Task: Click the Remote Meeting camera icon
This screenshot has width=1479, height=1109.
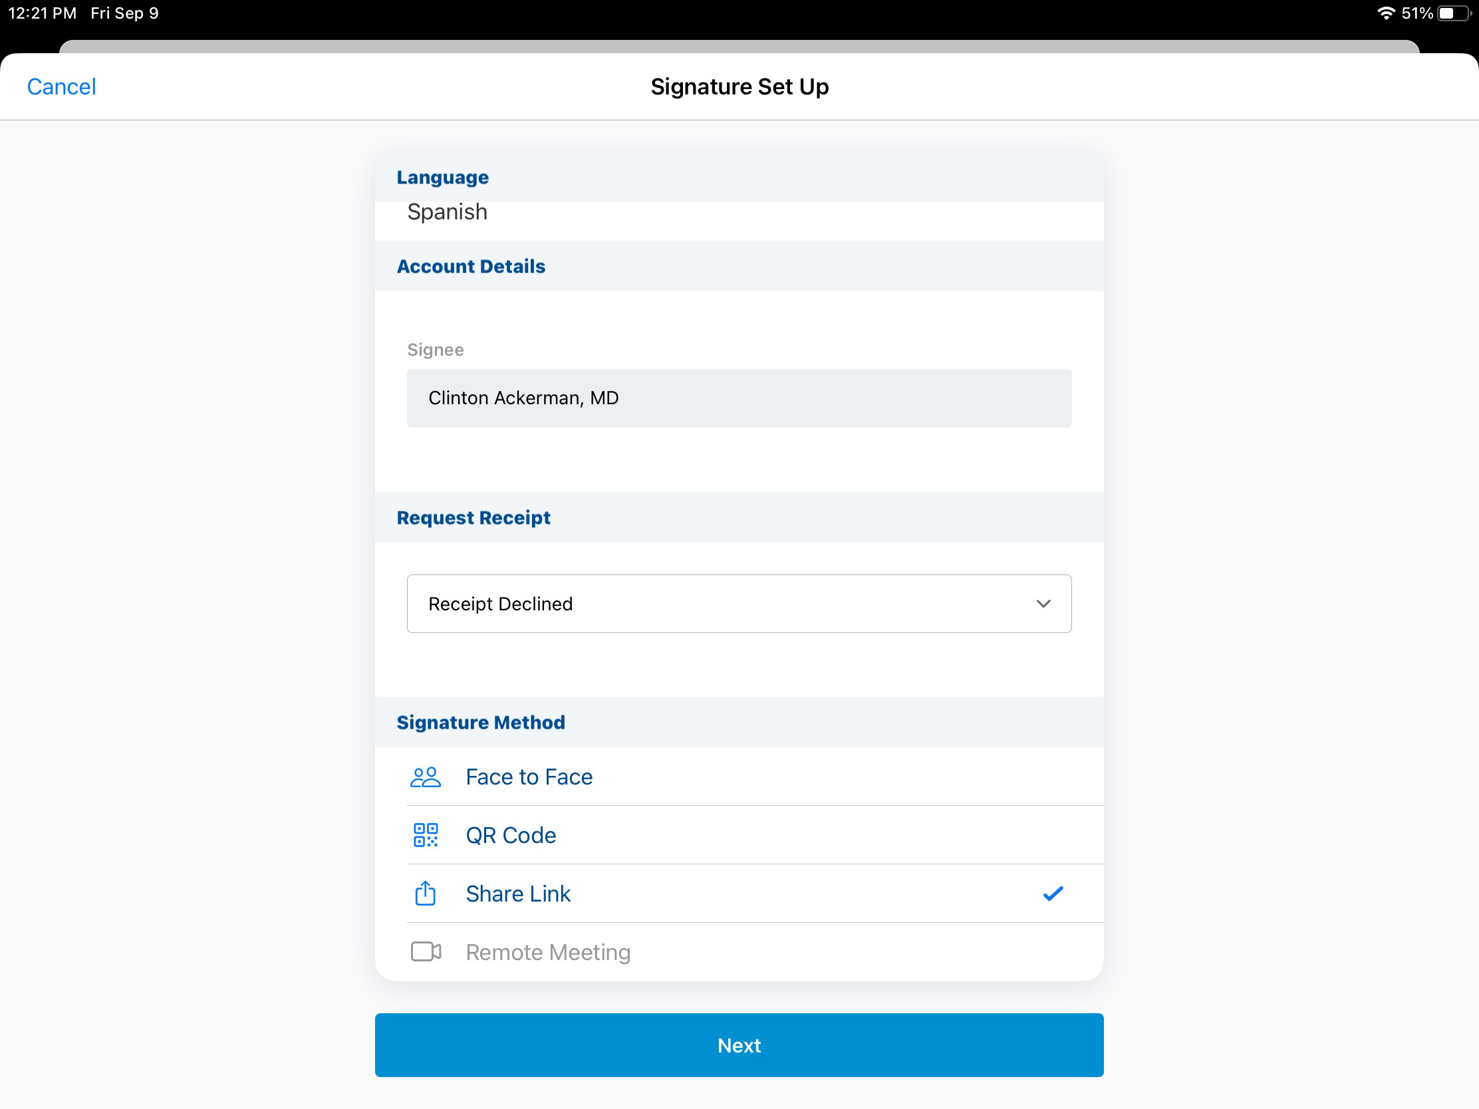Action: [425, 951]
